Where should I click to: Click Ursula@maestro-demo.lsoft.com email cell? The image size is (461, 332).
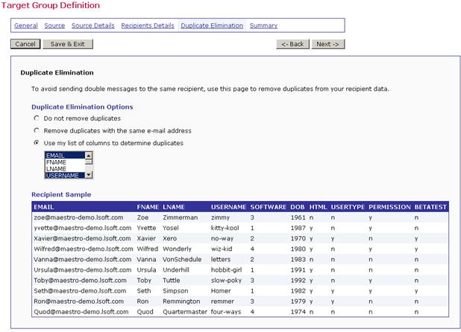click(x=82, y=269)
